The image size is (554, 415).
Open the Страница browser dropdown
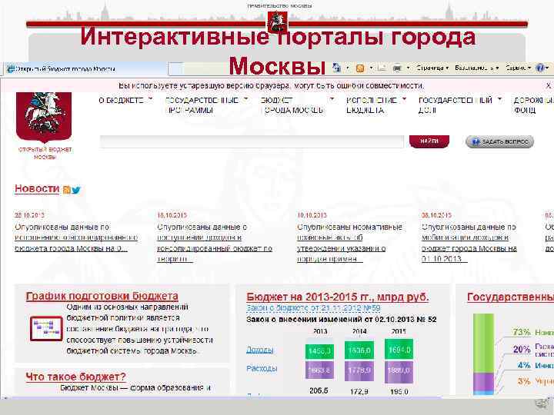pos(432,68)
